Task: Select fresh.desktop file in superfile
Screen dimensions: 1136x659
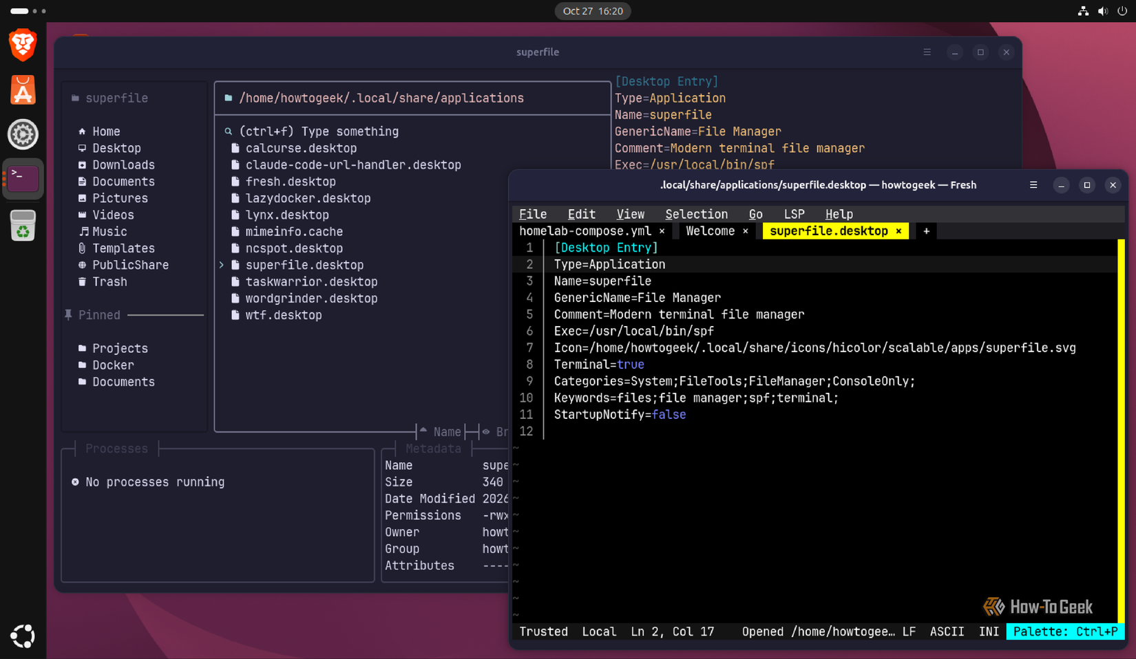Action: (283, 182)
